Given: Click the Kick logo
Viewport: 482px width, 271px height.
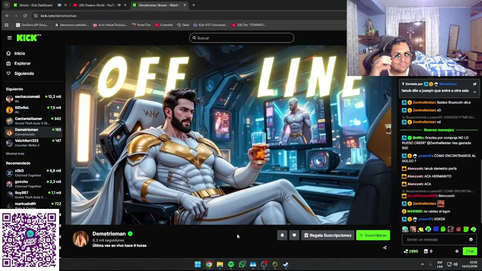Looking at the screenshot, I should (29, 38).
